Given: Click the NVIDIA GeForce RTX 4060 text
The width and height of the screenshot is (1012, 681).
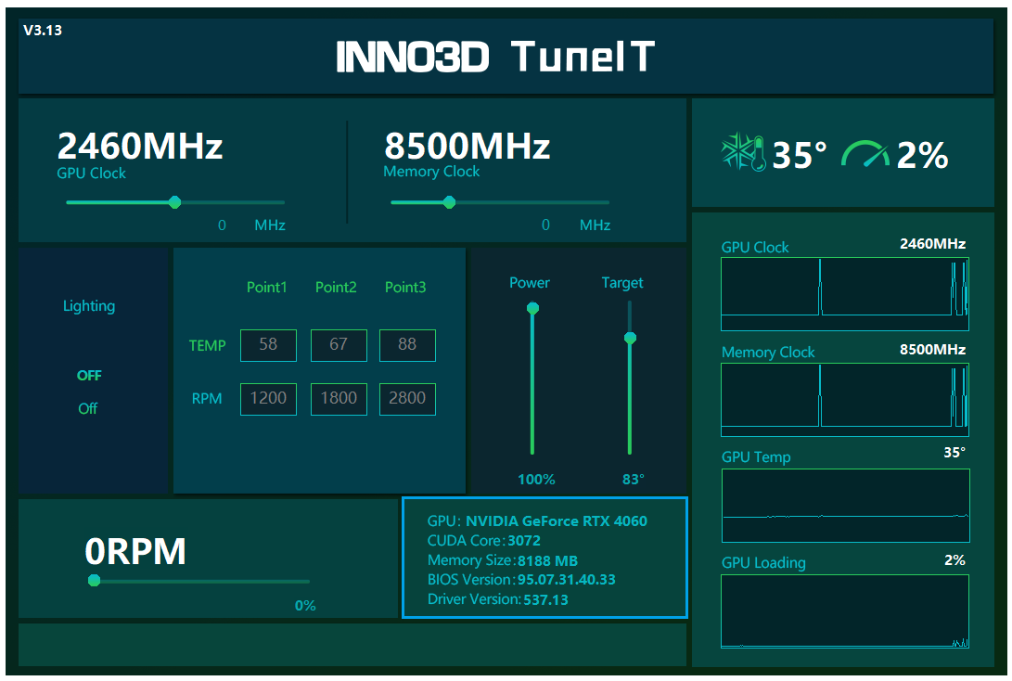Looking at the screenshot, I should point(557,520).
